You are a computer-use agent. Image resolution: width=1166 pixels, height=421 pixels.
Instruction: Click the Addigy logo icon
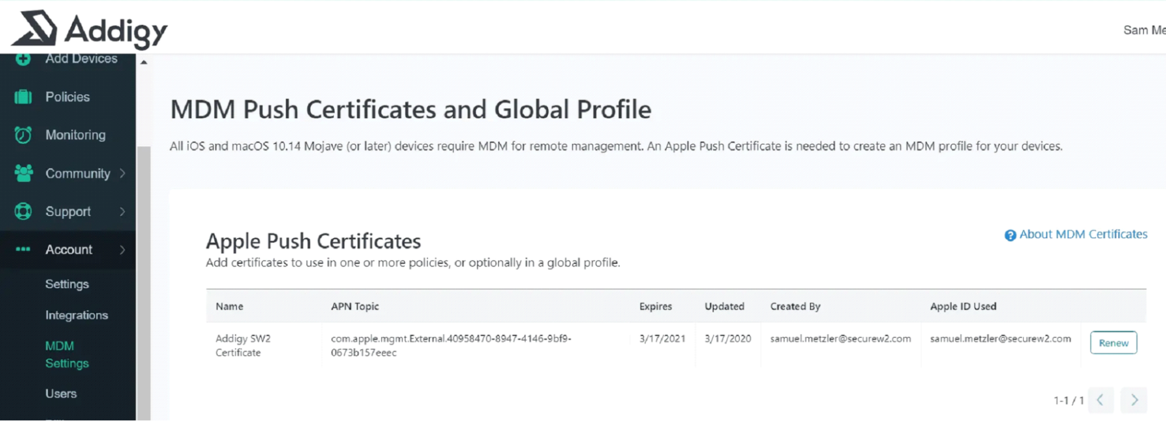tap(35, 28)
